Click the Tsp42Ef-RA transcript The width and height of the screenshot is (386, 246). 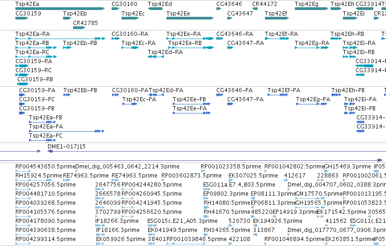point(277,39)
